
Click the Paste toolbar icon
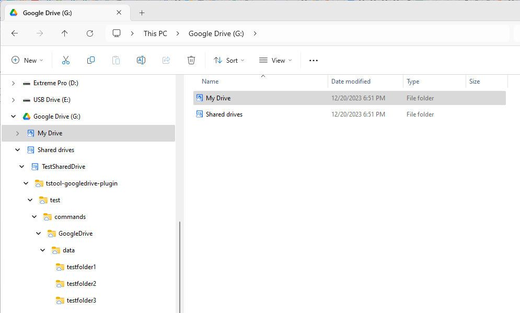tap(115, 60)
